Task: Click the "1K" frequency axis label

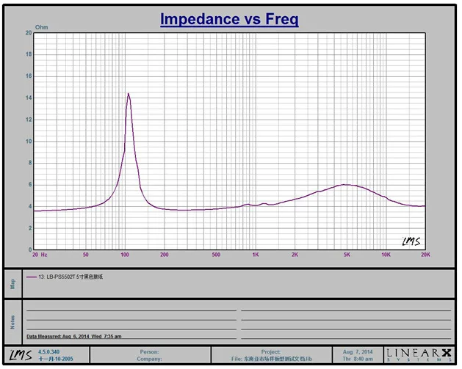Action: coord(256,255)
